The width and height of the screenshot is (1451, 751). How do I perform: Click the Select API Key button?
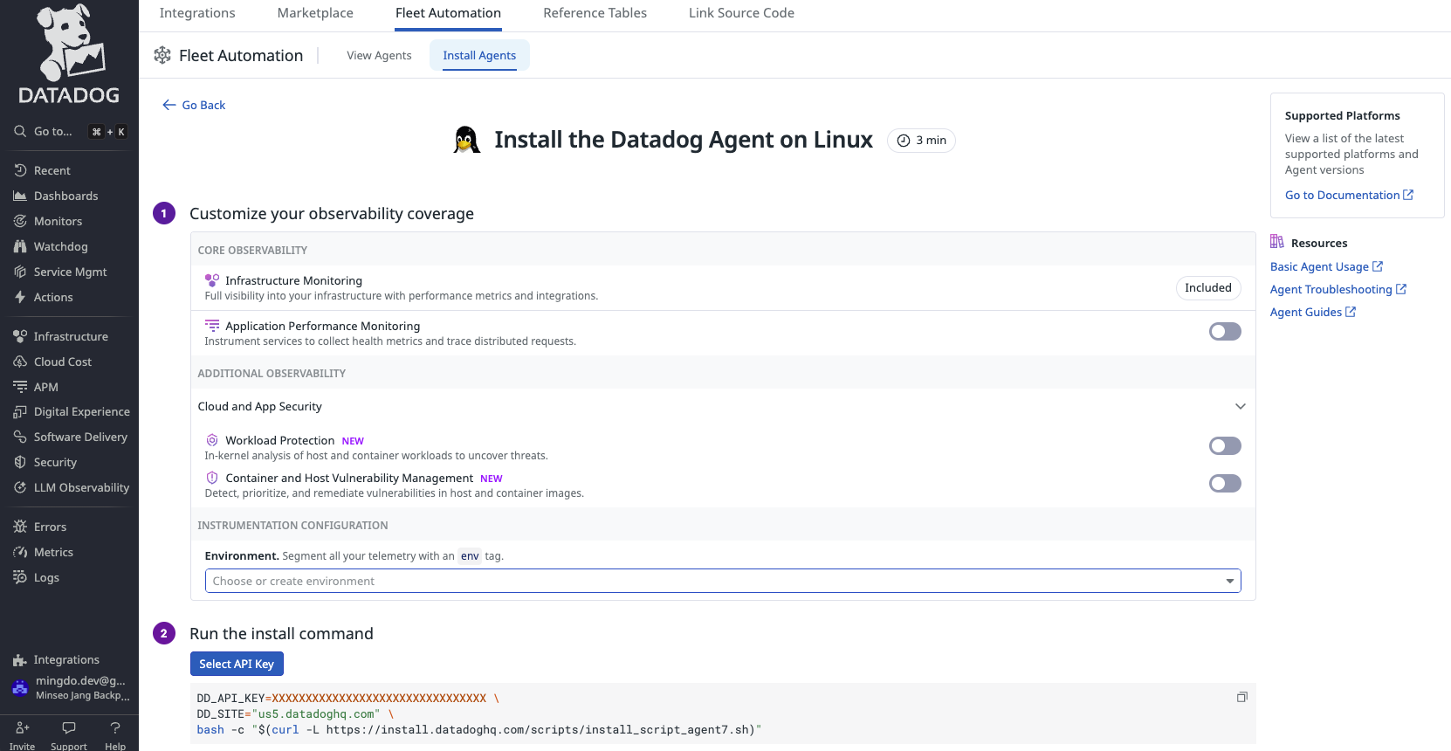pyautogui.click(x=237, y=664)
